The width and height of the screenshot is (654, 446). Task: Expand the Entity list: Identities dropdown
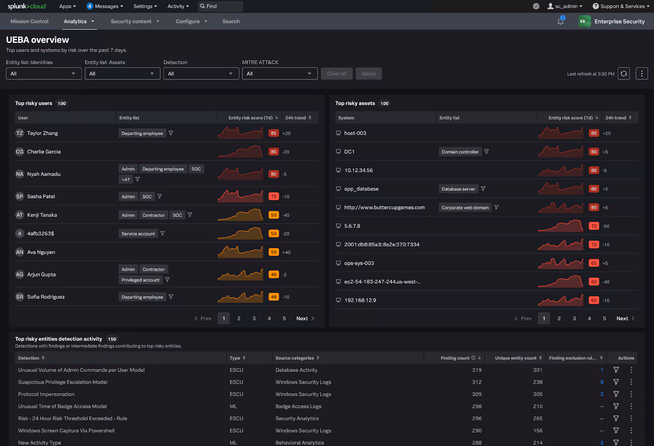click(44, 74)
